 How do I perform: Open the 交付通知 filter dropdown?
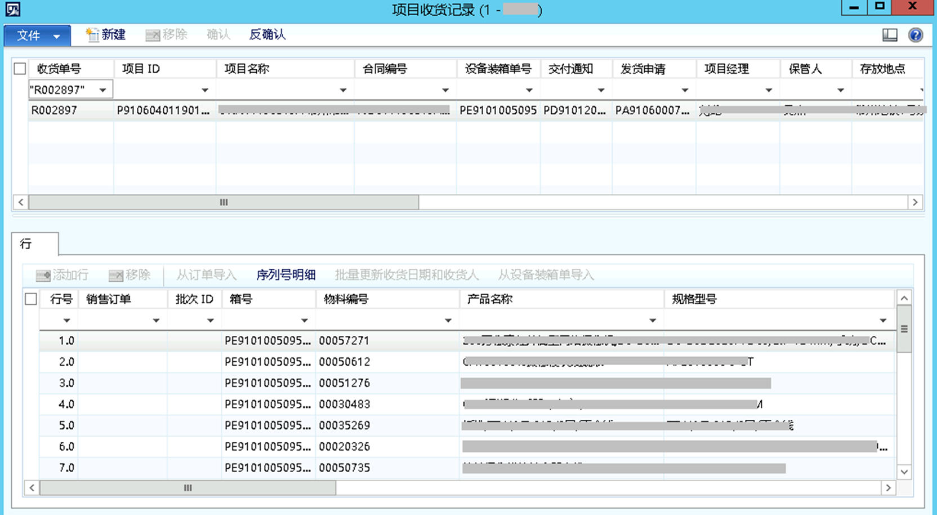tap(601, 90)
